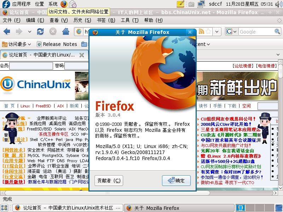Screen dimensions: 283x212
Task: Open the FreeBSD navigation link
Action: [43, 106]
